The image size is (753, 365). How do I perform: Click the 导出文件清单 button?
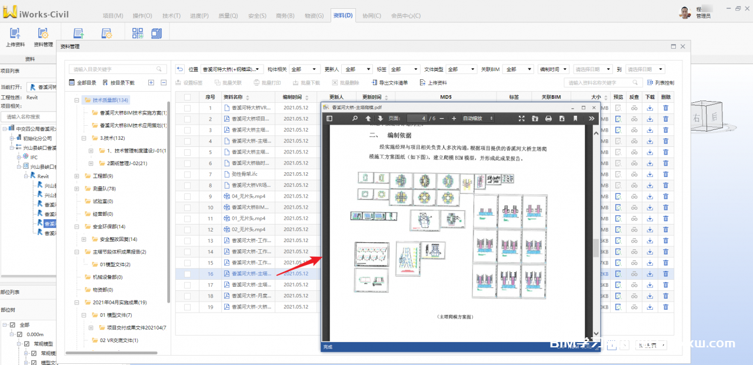pos(389,83)
